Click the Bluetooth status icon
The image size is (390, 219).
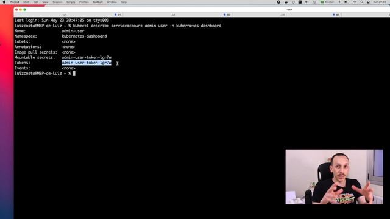pos(339,2)
